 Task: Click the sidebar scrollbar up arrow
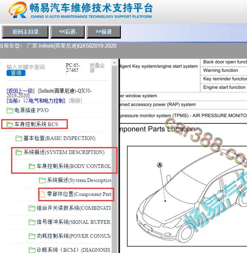point(115,62)
